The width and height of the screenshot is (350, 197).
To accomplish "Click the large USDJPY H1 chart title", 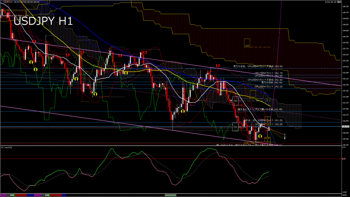I will (x=43, y=21).
